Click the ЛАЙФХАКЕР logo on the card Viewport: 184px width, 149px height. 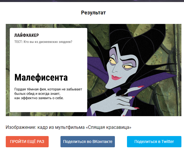point(26,35)
